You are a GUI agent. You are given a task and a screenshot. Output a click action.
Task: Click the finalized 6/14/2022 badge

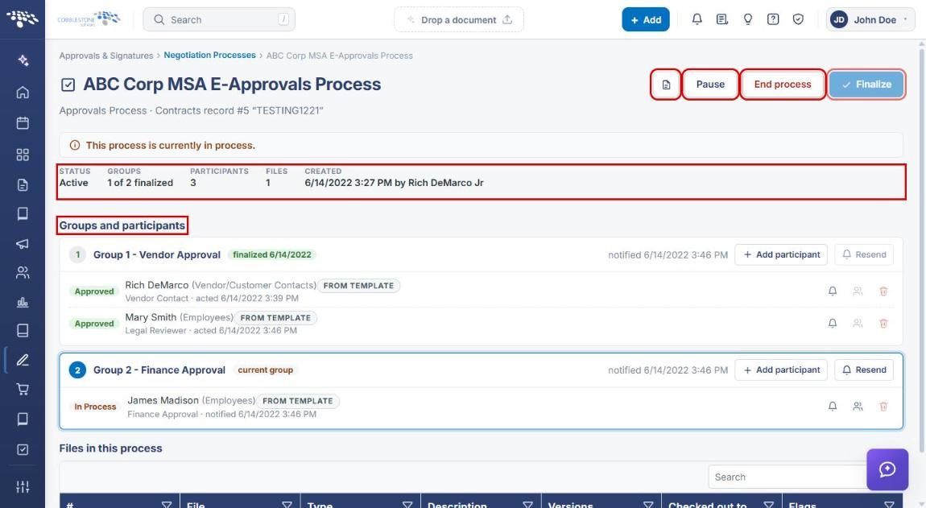tap(272, 254)
